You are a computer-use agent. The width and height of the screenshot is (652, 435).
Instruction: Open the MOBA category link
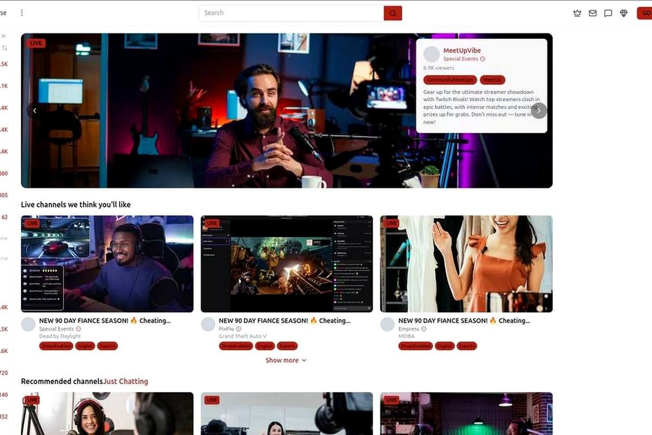coord(406,337)
